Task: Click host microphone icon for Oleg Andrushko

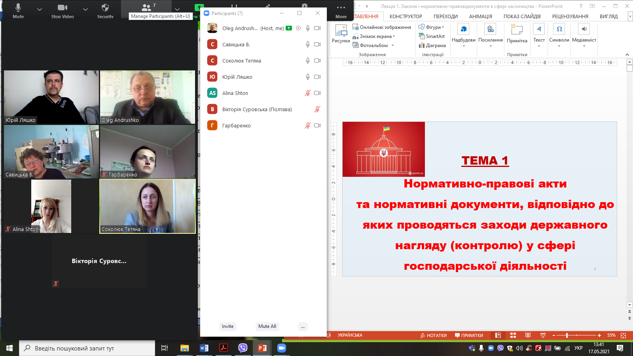Action: pos(307,28)
